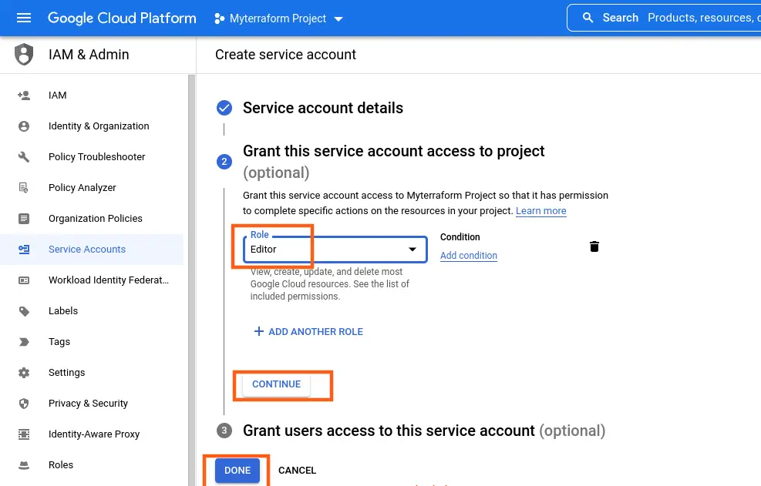Screen dimensions: 761x486
Task: Open Settings using the gear icon
Action: tap(25, 372)
